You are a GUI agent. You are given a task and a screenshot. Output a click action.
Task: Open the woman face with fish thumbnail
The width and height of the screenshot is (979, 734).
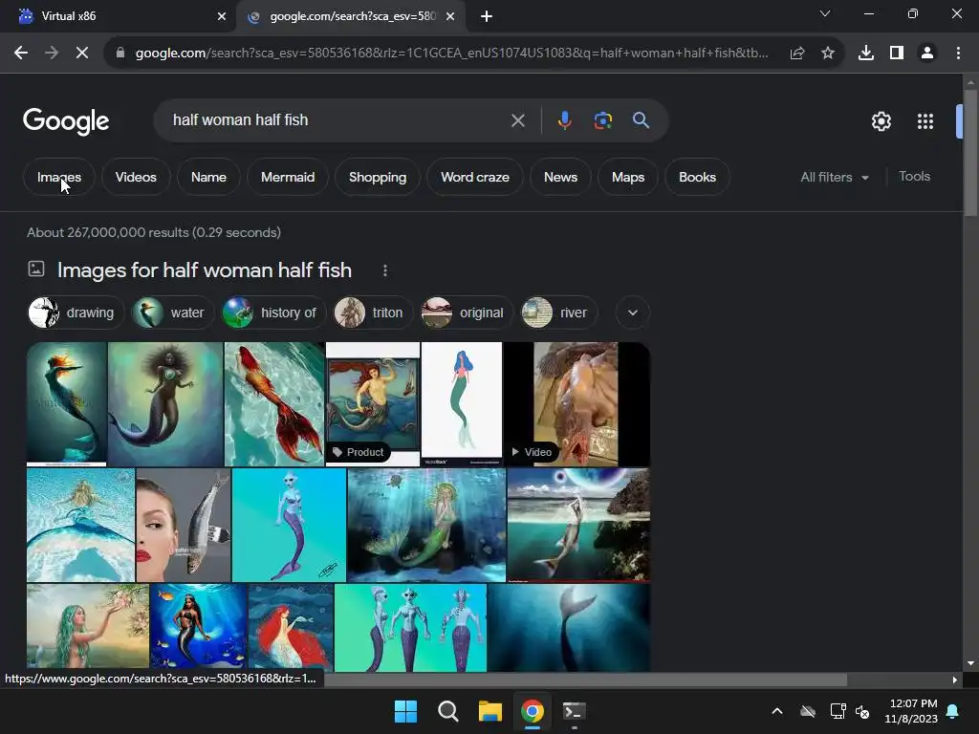[184, 525]
